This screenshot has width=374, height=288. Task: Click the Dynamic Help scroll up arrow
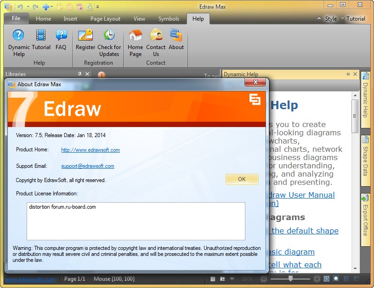(355, 95)
